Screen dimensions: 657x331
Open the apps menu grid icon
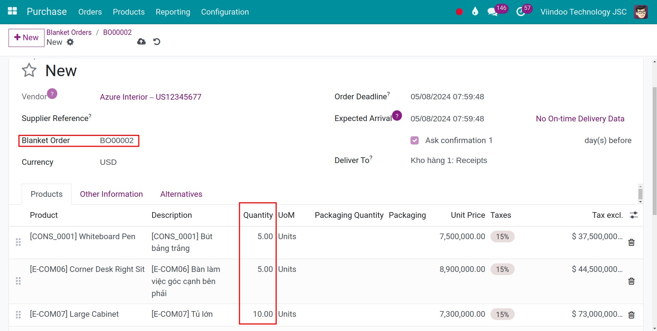pos(12,11)
